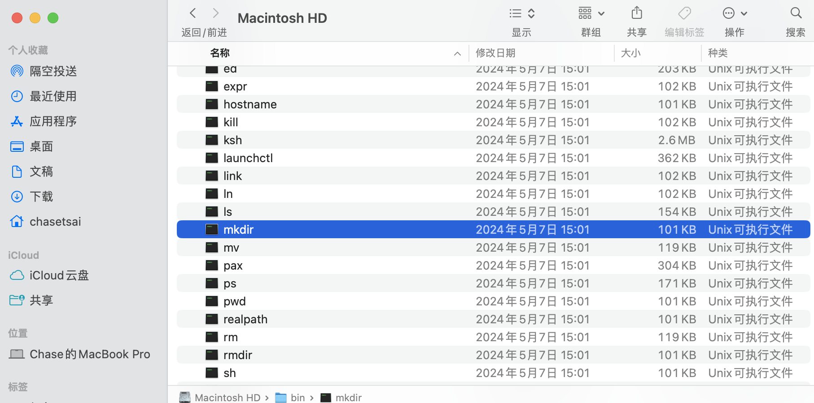814x403 pixels.
Task: Sort by the 名称 column header
Action: coord(220,53)
